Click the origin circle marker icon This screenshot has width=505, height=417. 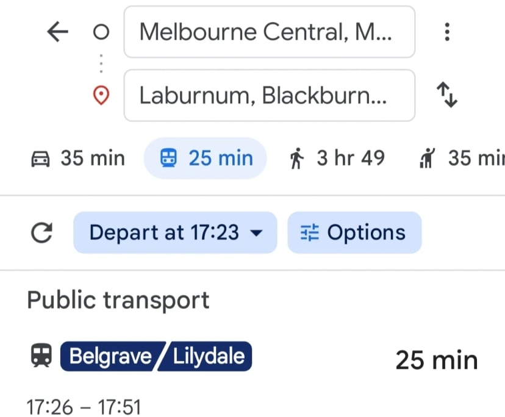point(101,32)
